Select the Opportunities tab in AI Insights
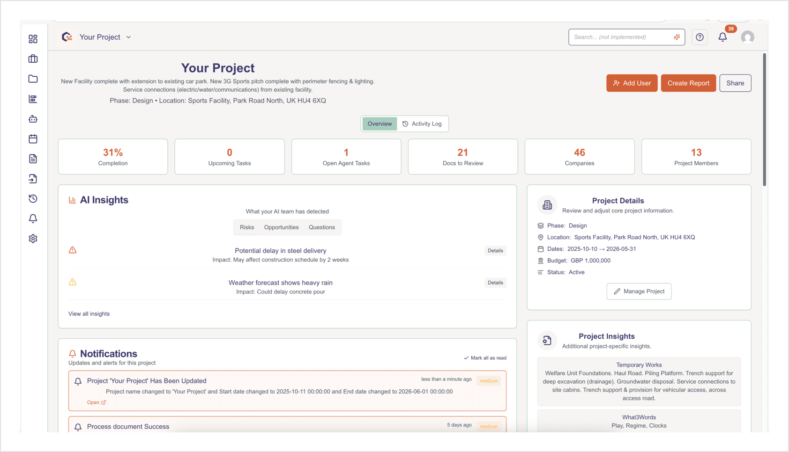The height and width of the screenshot is (452, 789). (x=281, y=227)
